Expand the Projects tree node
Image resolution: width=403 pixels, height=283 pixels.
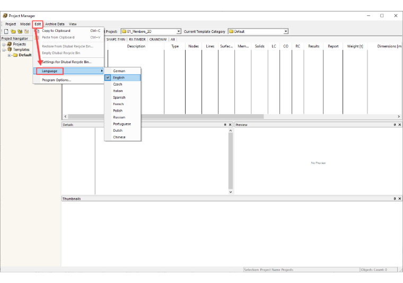pos(4,45)
